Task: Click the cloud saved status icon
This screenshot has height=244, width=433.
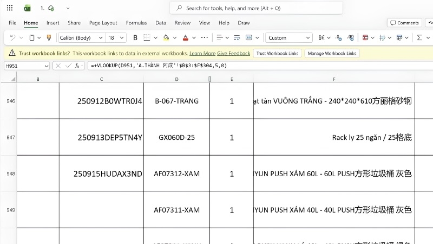Action: pyautogui.click(x=51, y=8)
